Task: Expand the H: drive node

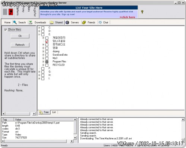Action: coord(39,75)
